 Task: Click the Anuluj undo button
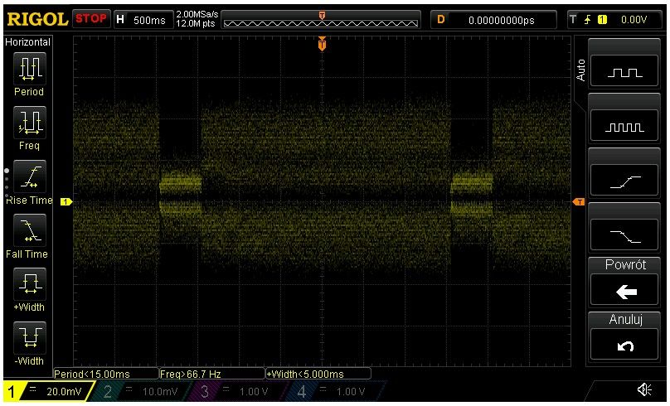(624, 345)
